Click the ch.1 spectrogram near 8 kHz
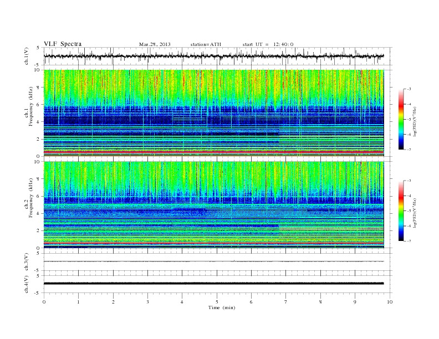The height and width of the screenshot is (339, 439). tap(213, 88)
